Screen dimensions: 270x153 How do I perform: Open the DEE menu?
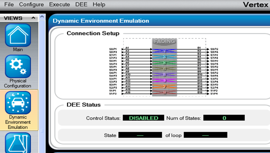(81, 4)
